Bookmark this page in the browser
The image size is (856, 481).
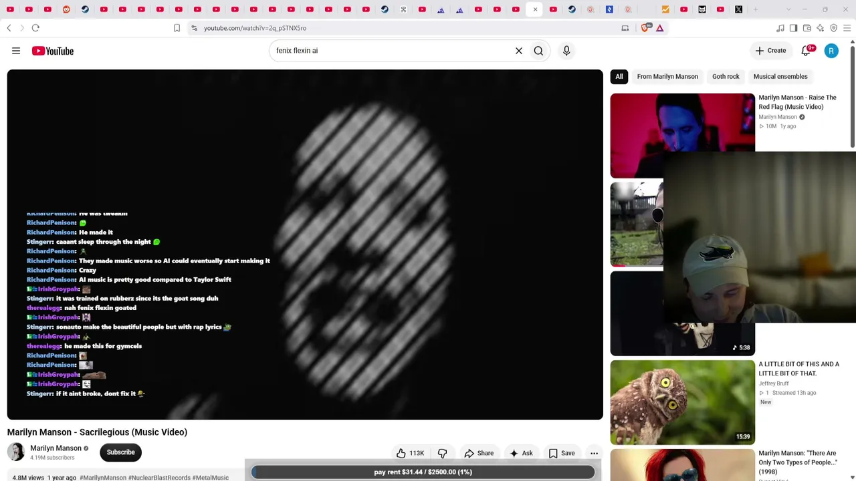click(x=177, y=28)
